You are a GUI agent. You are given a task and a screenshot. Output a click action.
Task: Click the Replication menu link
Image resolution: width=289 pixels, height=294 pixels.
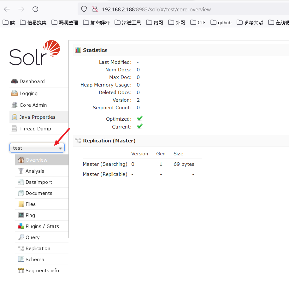coord(38,248)
